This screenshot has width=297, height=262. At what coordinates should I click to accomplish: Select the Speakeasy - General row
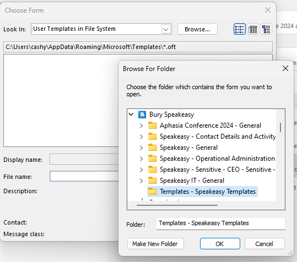188,148
